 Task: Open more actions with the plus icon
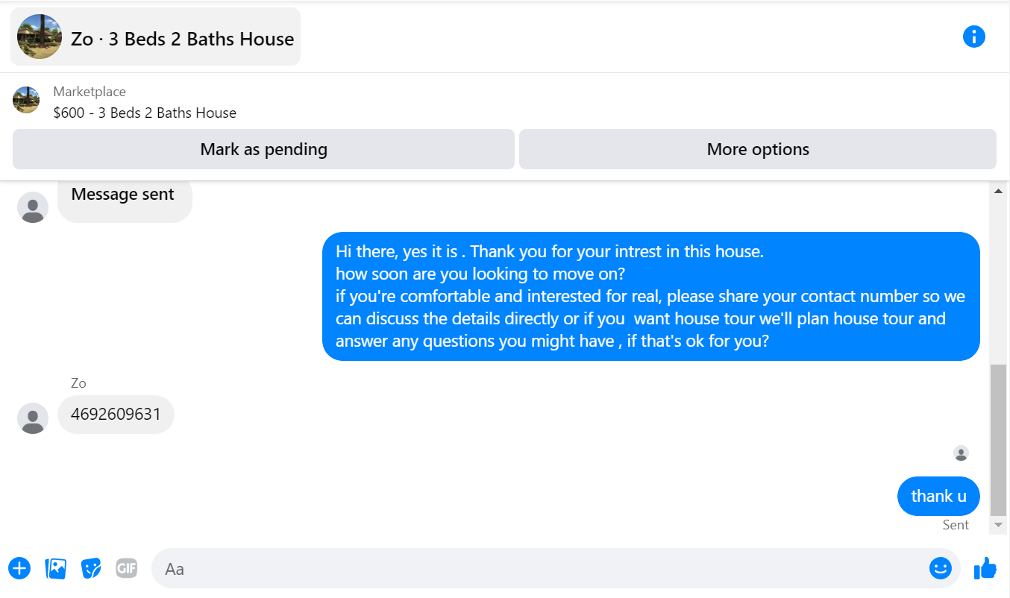pos(19,568)
